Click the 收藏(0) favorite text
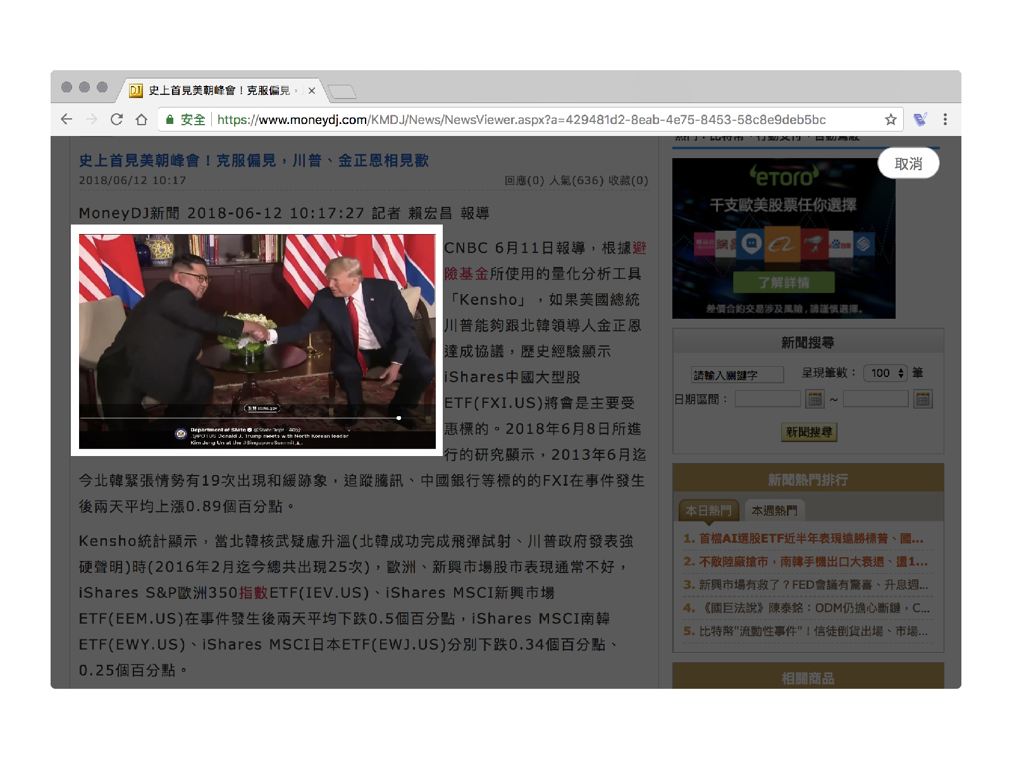Viewport: 1012px width, 759px height. point(628,180)
